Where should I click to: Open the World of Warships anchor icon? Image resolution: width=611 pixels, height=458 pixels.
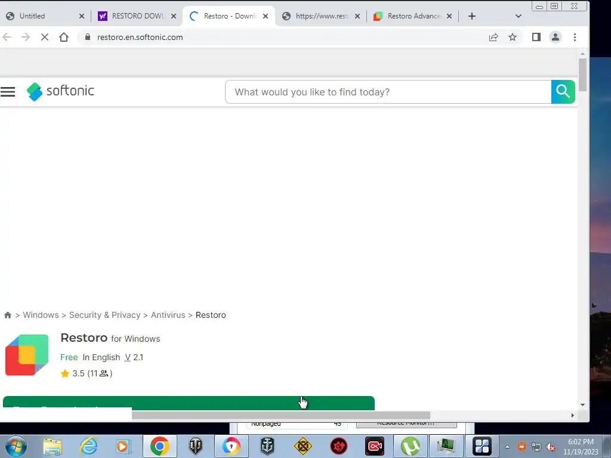[267, 446]
